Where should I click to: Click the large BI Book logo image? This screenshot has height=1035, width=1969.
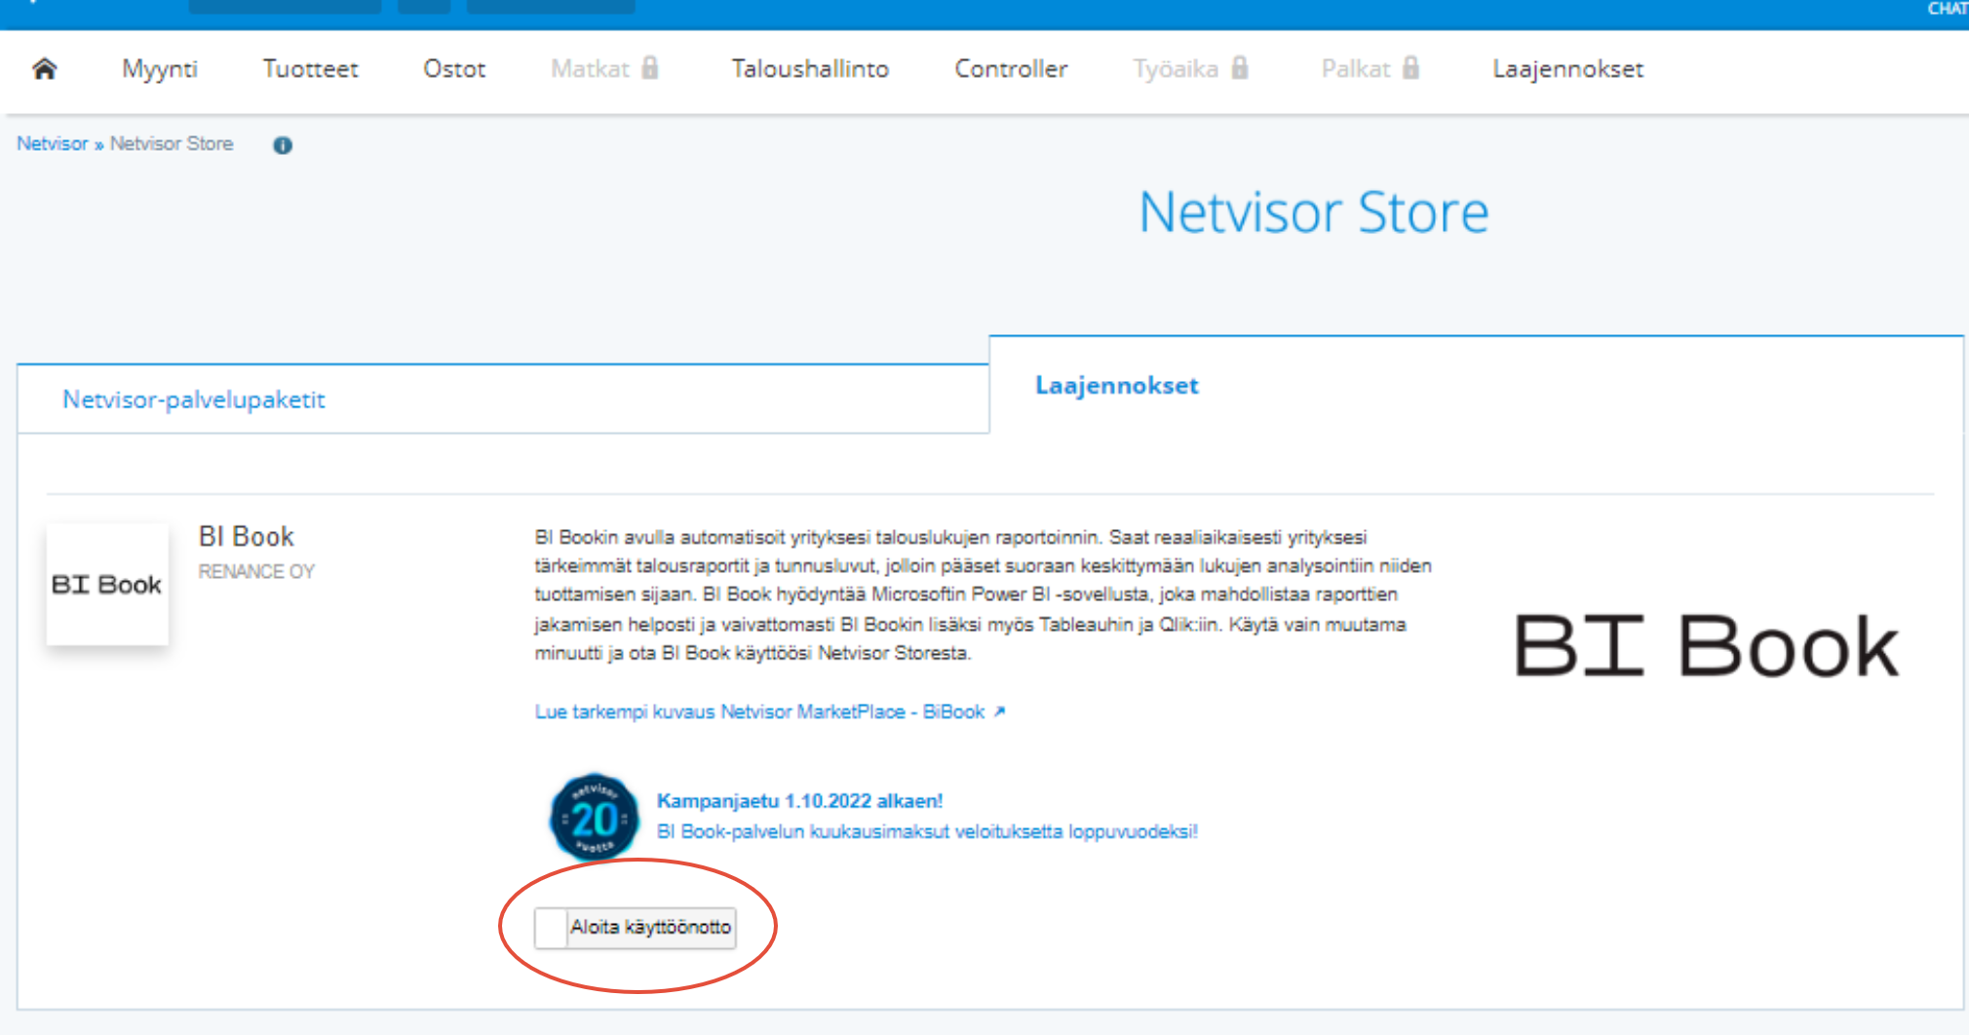pos(1706,645)
